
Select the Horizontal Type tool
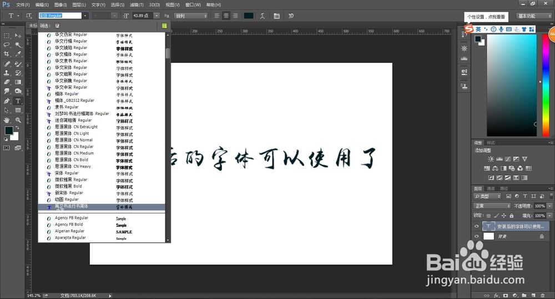(18, 101)
